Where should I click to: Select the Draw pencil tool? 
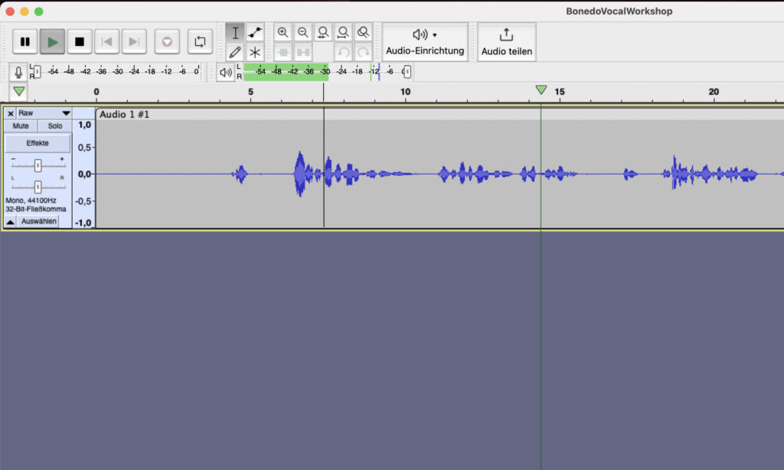coord(235,52)
